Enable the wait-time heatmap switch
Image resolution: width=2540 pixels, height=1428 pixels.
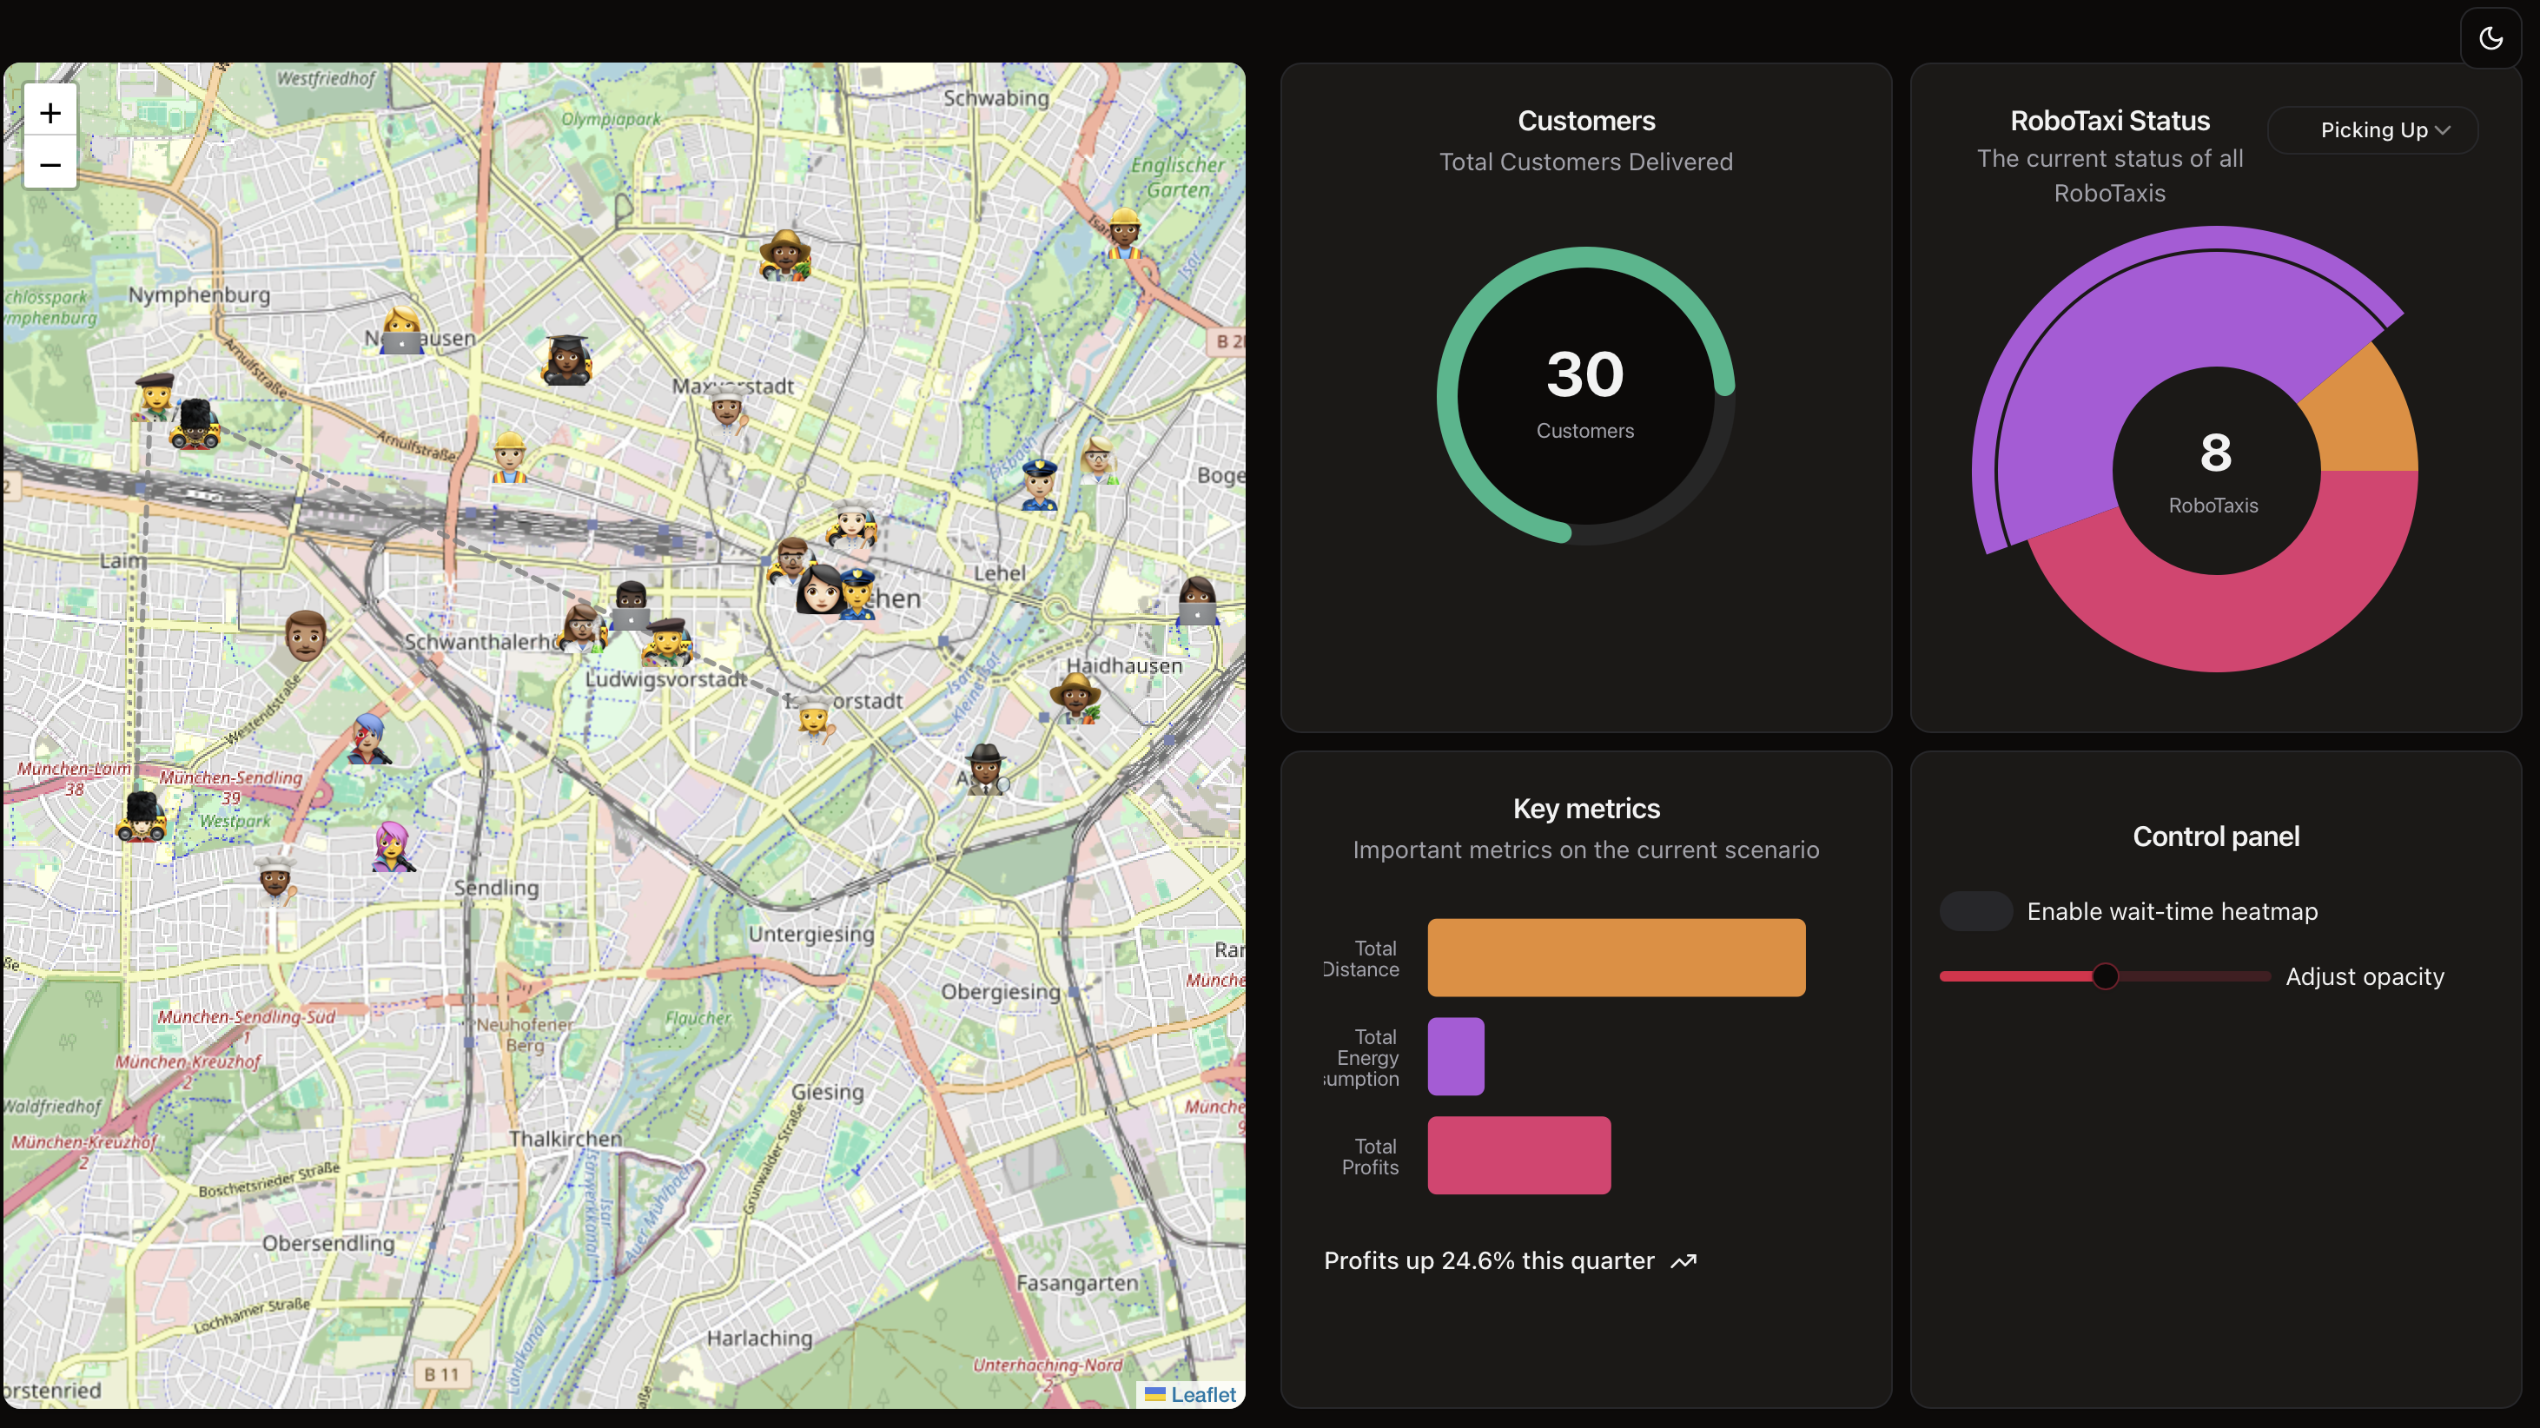(1975, 911)
